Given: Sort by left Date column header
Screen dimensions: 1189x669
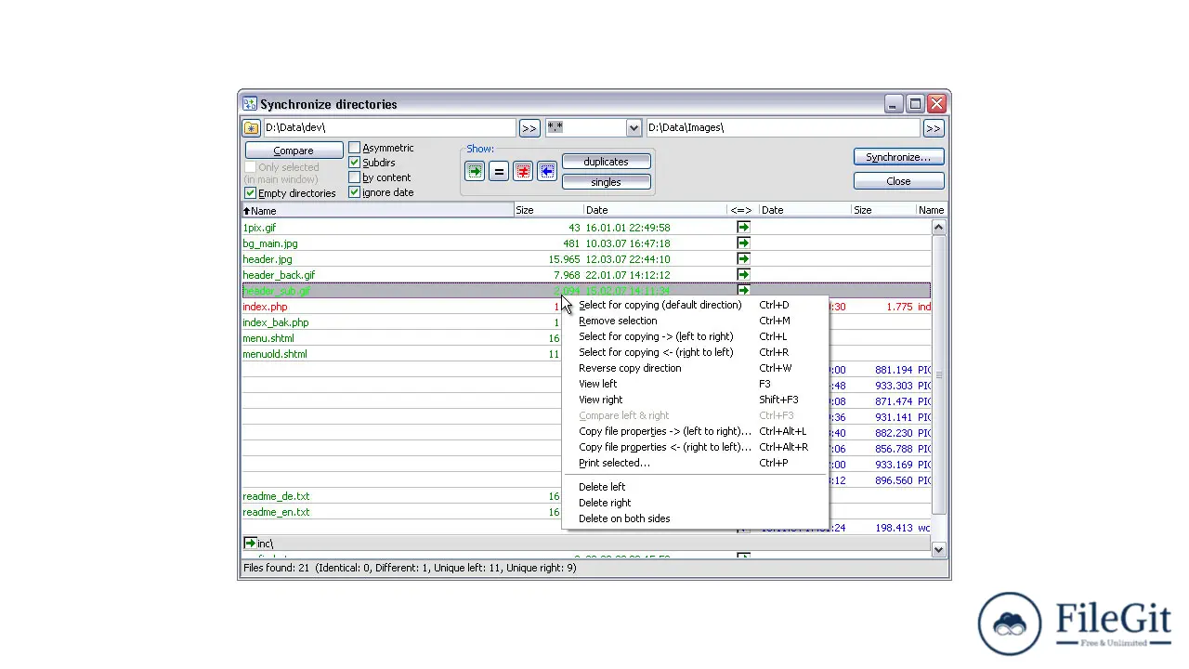Looking at the screenshot, I should (654, 211).
